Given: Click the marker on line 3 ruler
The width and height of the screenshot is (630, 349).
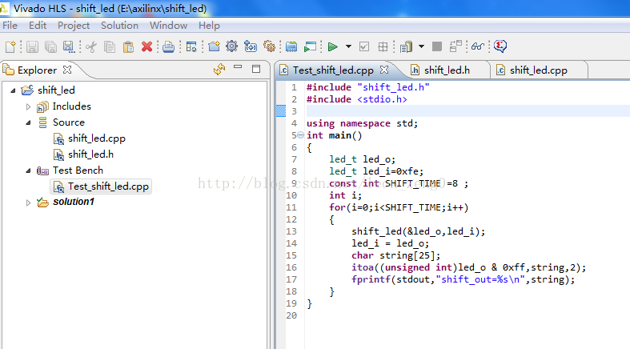Looking at the screenshot, I should tap(281, 111).
